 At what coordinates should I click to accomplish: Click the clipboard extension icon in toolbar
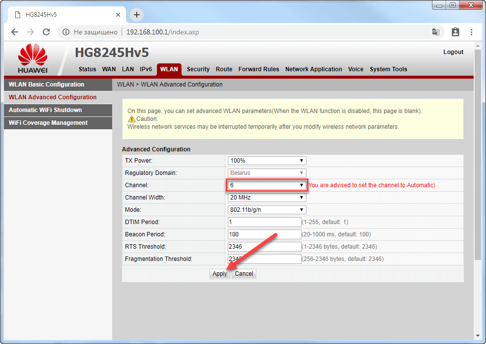point(456,32)
